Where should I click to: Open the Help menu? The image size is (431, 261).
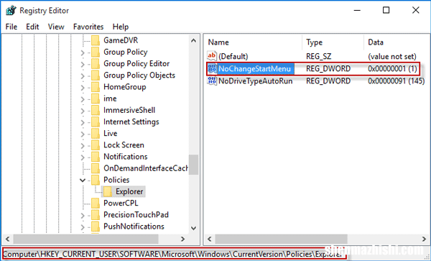point(121,27)
